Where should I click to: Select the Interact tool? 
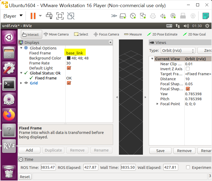click(31, 34)
